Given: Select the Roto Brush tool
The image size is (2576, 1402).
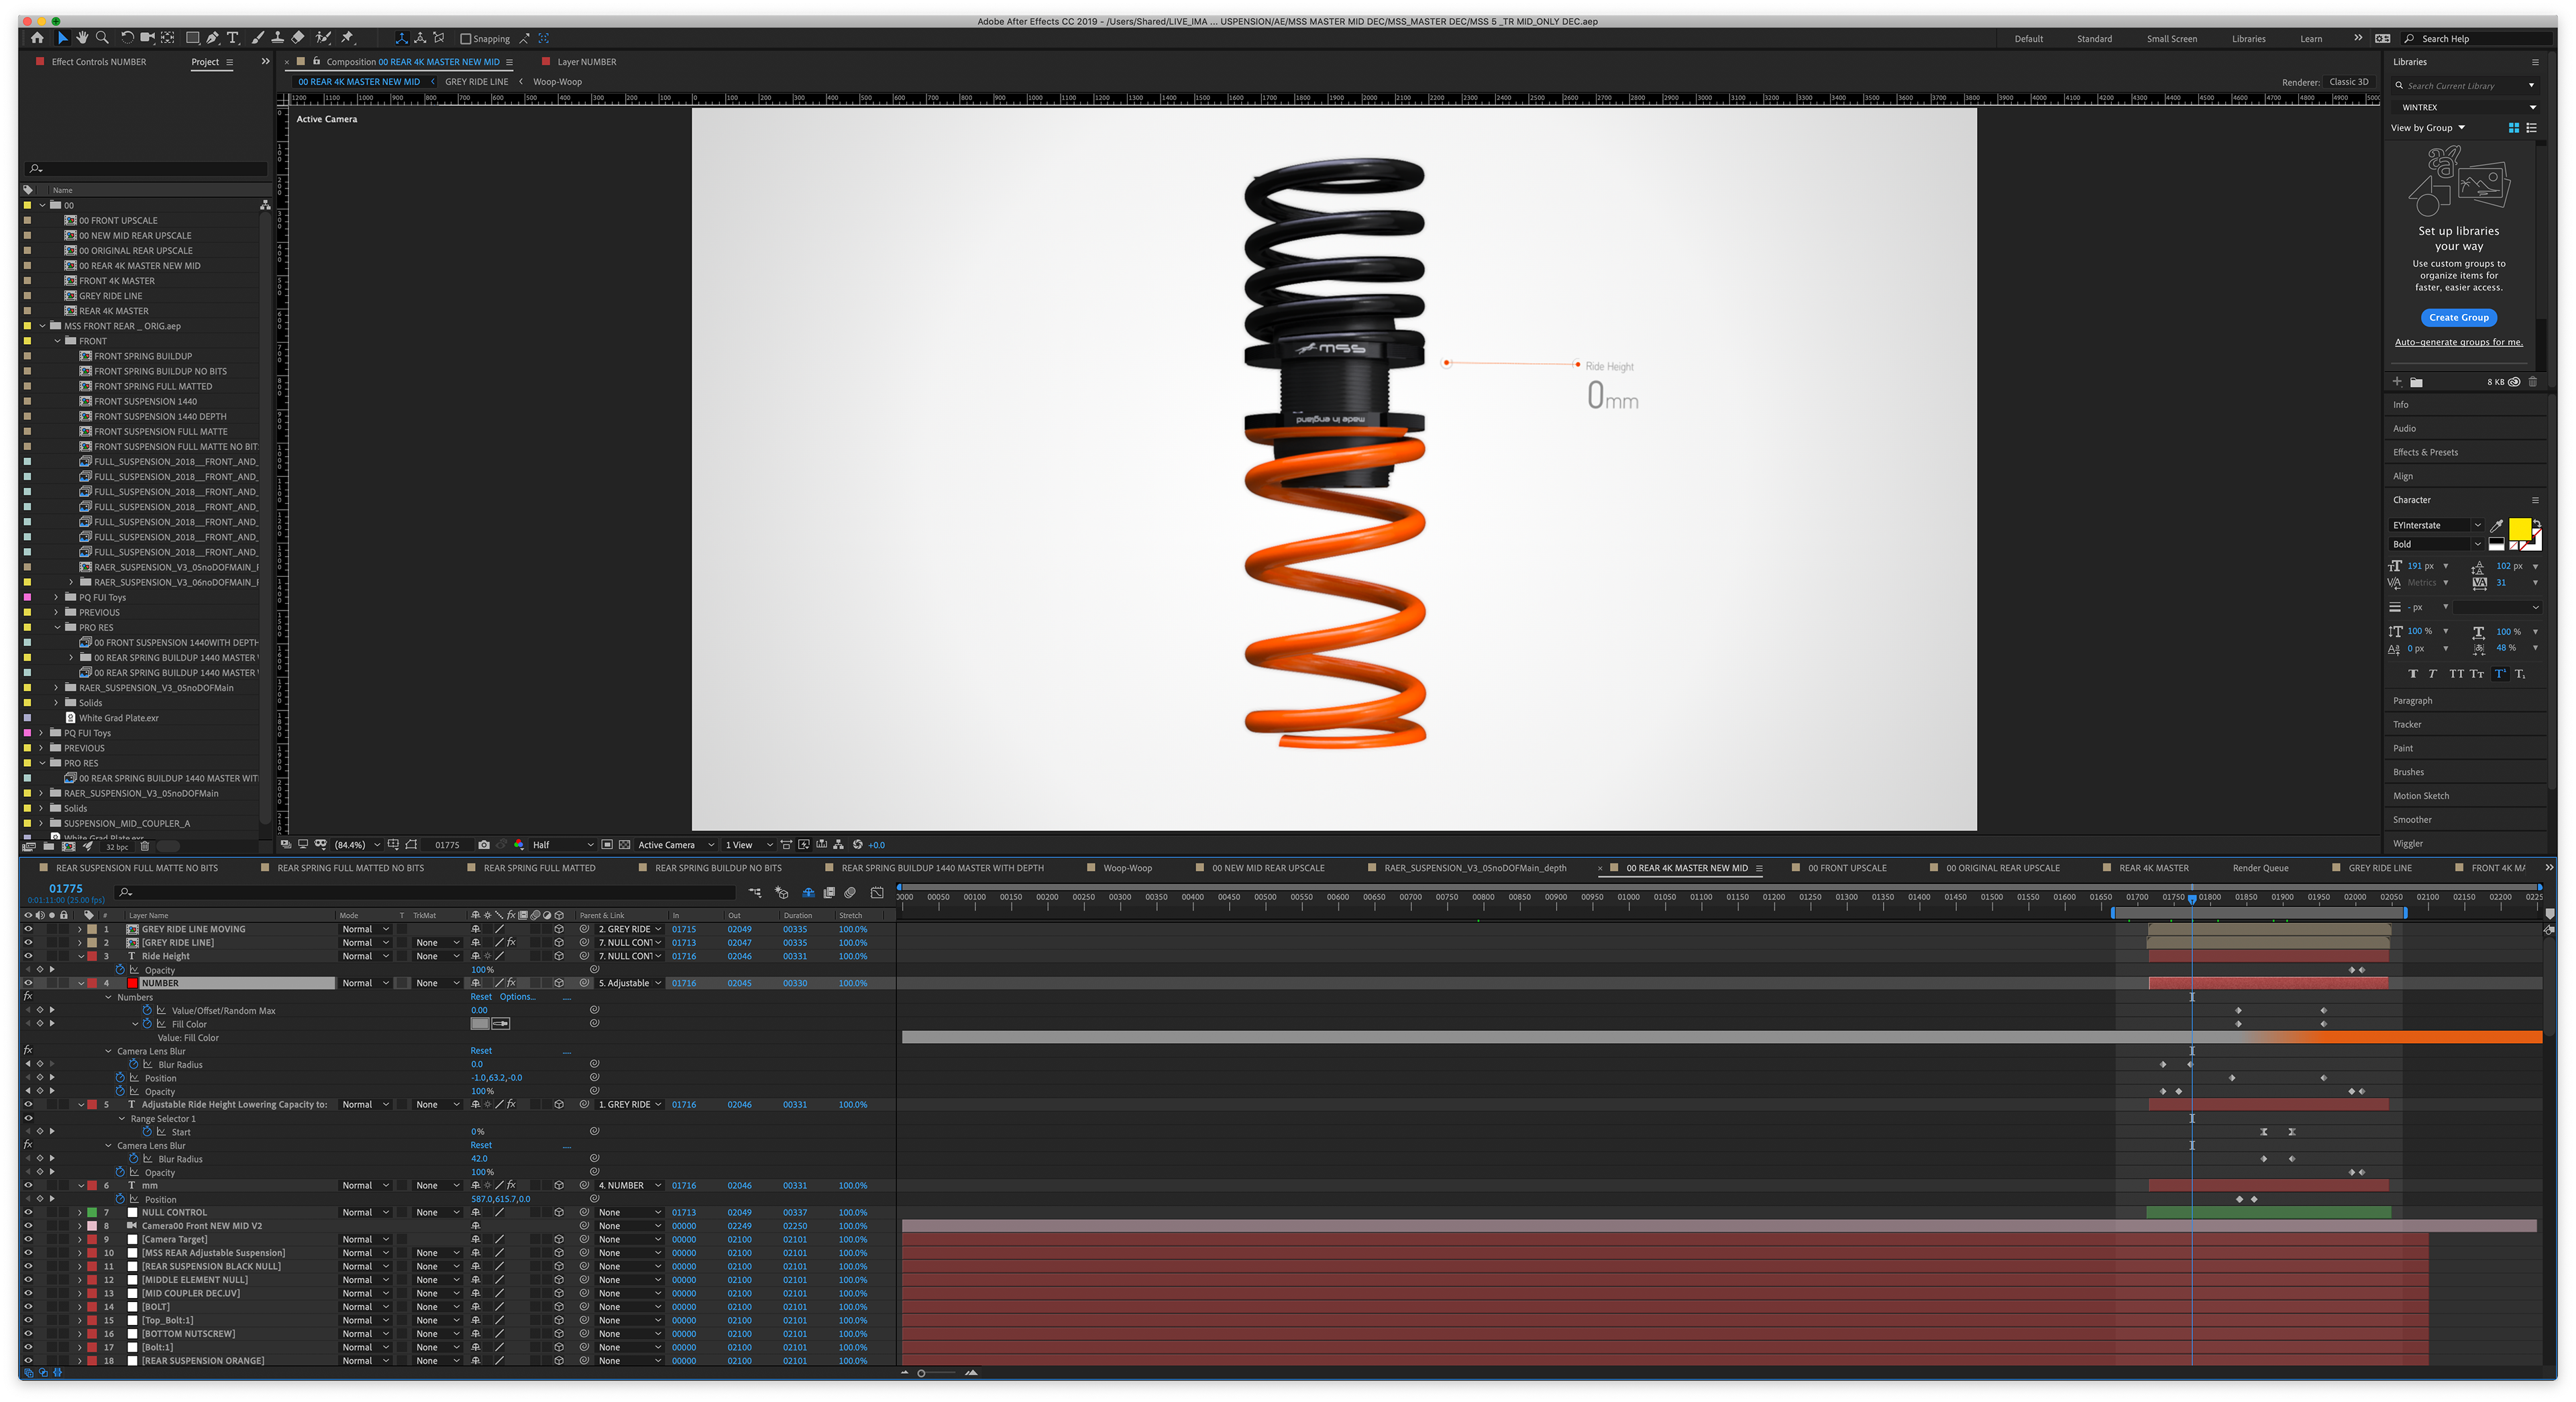Looking at the screenshot, I should 323,38.
